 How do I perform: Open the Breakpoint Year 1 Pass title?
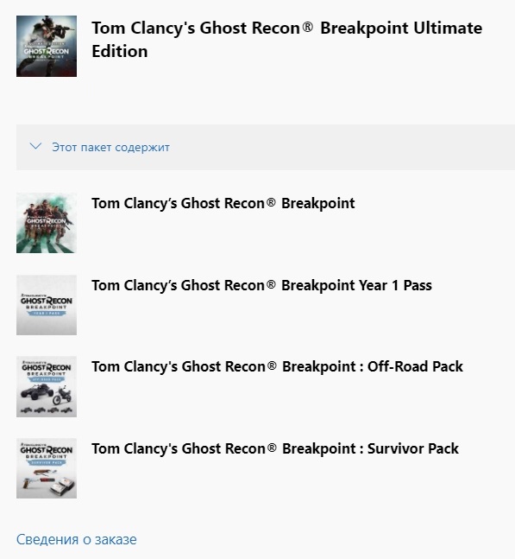click(x=261, y=286)
